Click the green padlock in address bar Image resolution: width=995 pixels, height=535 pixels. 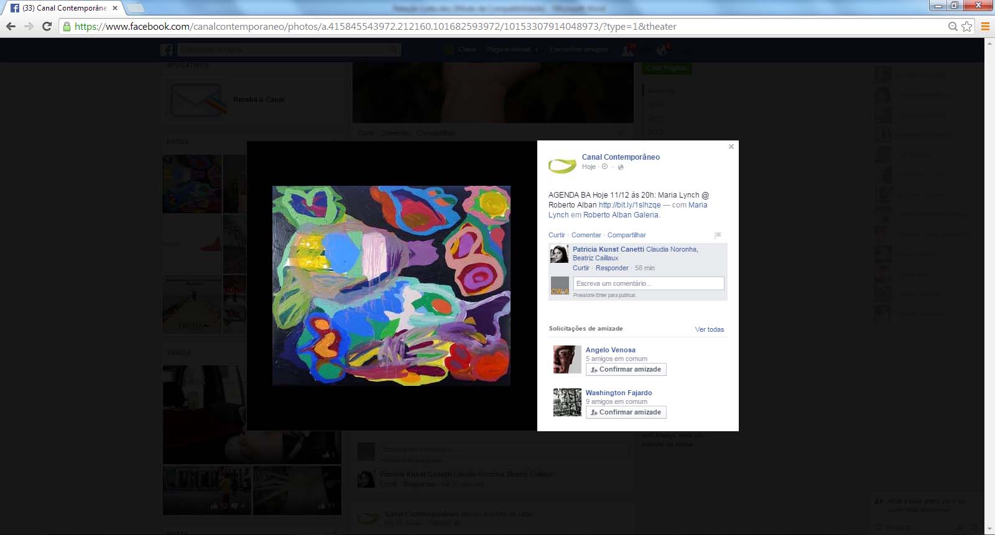tap(67, 26)
